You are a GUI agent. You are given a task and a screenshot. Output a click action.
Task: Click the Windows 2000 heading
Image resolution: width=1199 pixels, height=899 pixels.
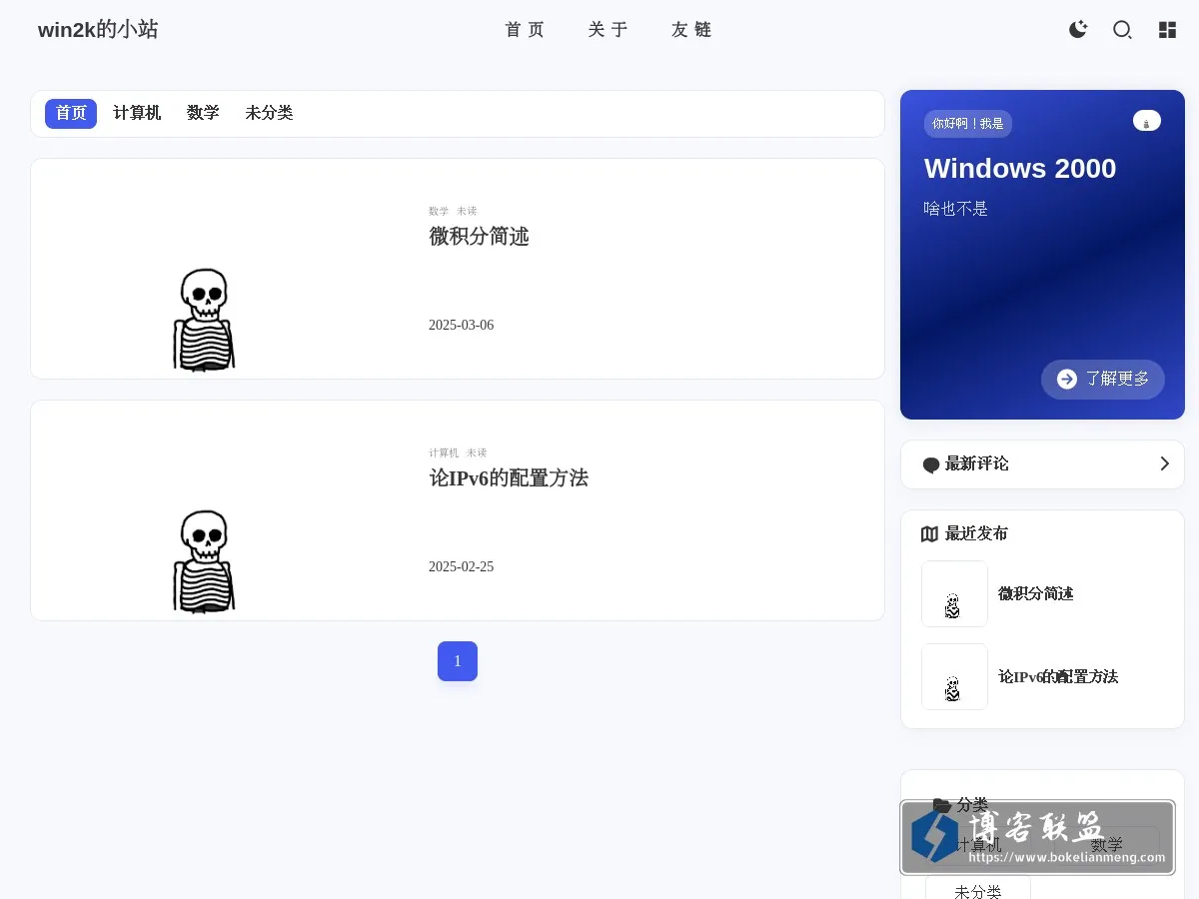click(x=1020, y=169)
